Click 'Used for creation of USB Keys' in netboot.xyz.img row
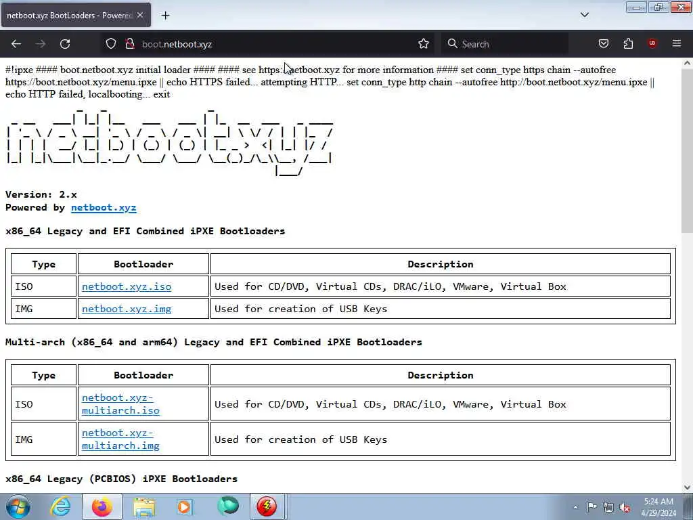Image resolution: width=693 pixels, height=520 pixels. 300,309
